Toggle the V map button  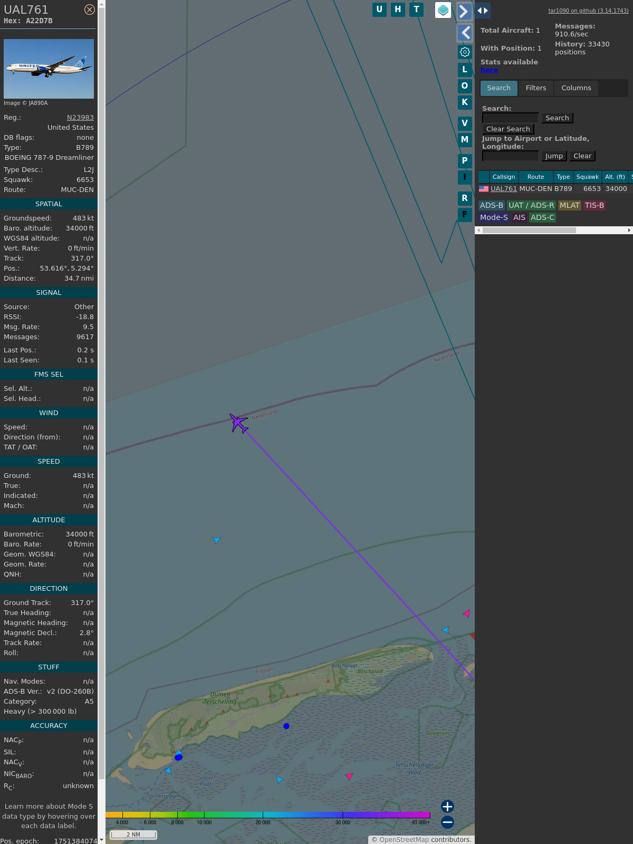[465, 123]
